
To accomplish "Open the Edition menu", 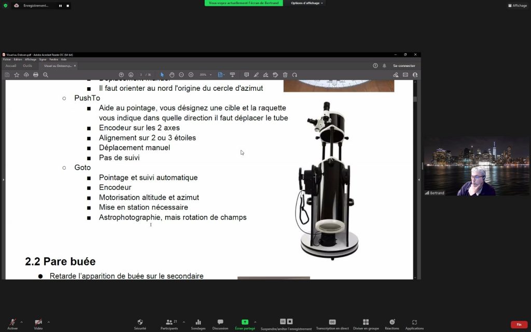I will click(18, 60).
